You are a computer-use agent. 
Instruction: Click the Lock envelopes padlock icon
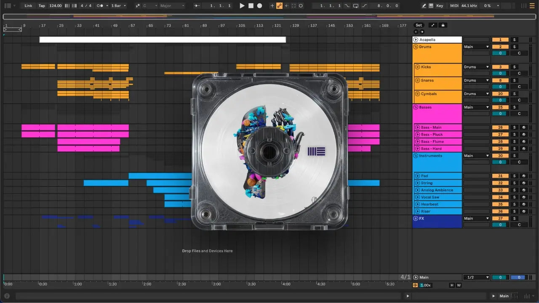[x=443, y=25]
